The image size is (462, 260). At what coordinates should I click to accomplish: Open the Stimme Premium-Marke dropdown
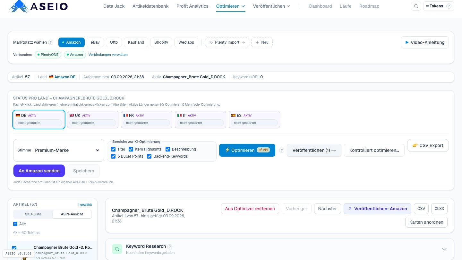(x=59, y=150)
